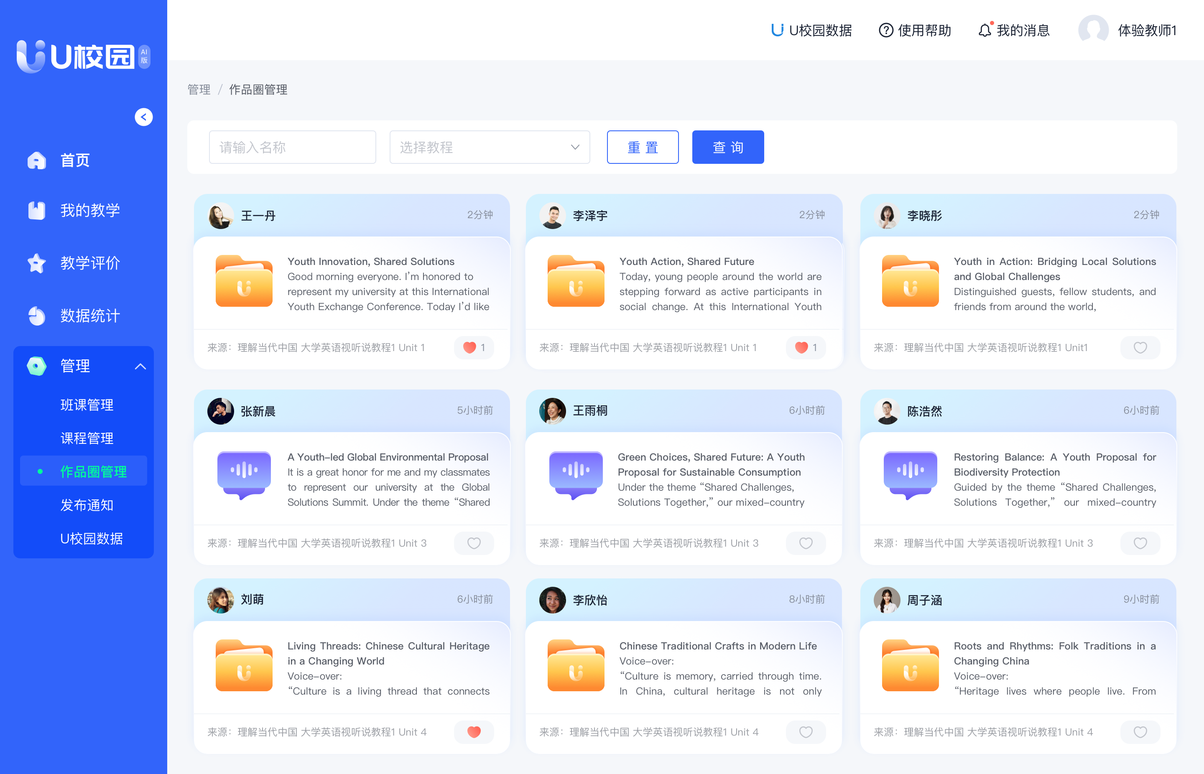Like 李晓彤's post with the heart button
Image resolution: width=1204 pixels, height=774 pixels.
click(1140, 347)
